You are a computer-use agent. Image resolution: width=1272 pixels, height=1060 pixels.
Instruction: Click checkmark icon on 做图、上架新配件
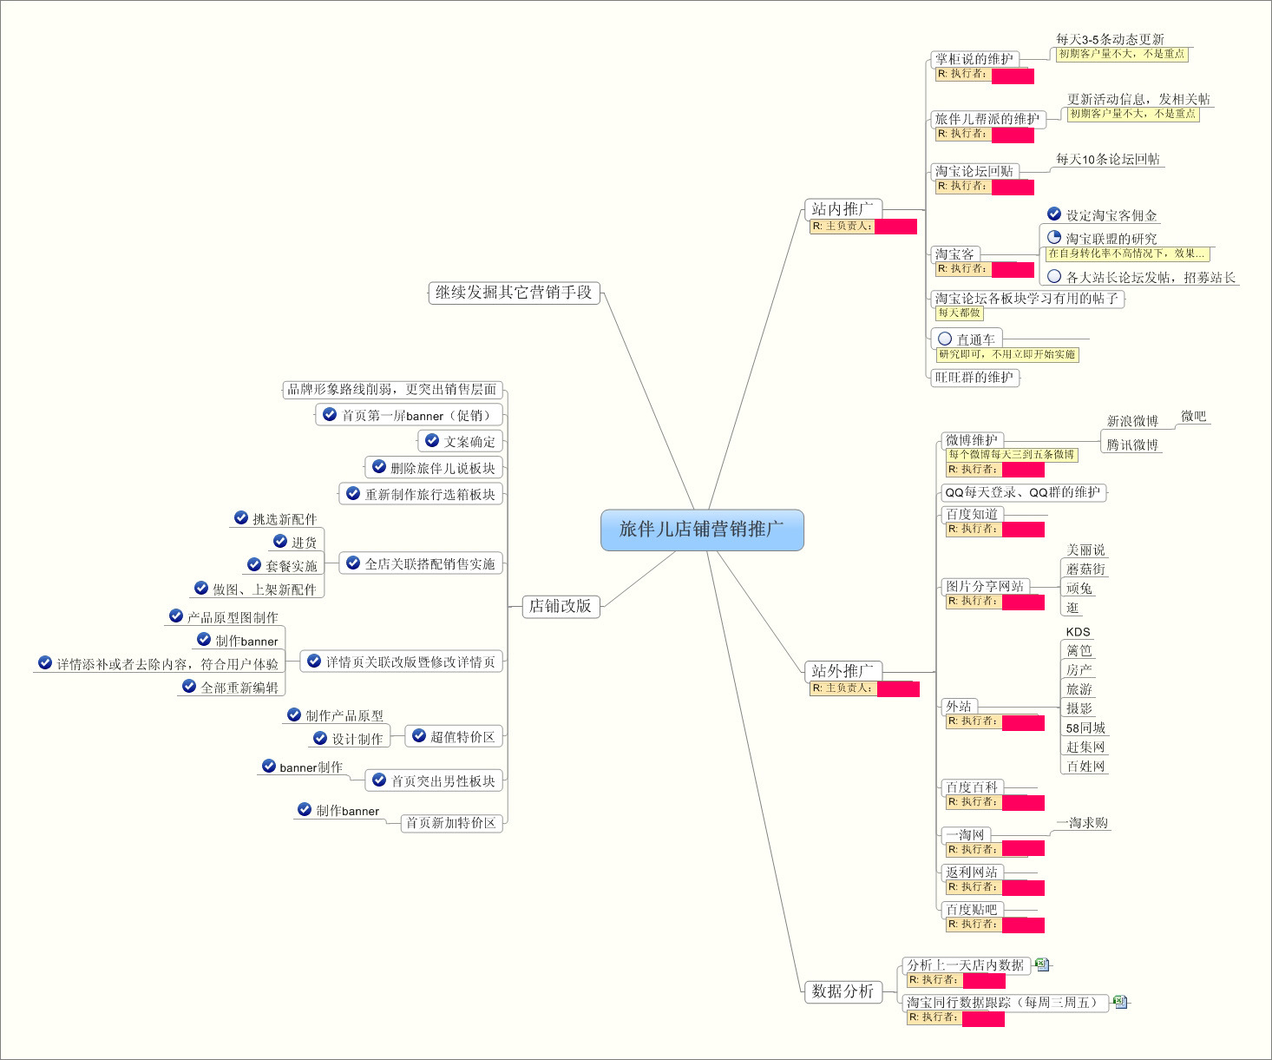point(201,588)
